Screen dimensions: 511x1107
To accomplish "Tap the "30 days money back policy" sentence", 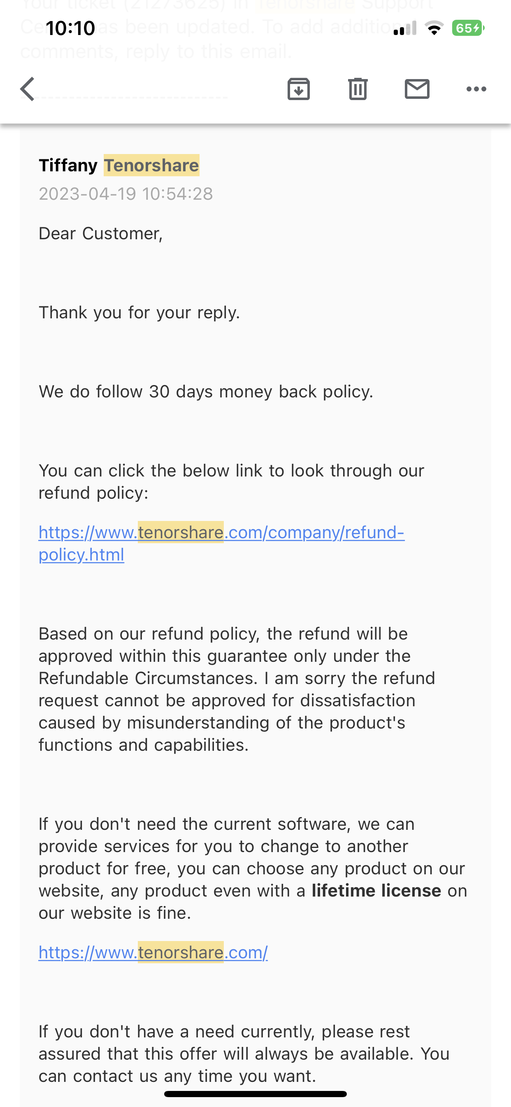I will coord(206,392).
